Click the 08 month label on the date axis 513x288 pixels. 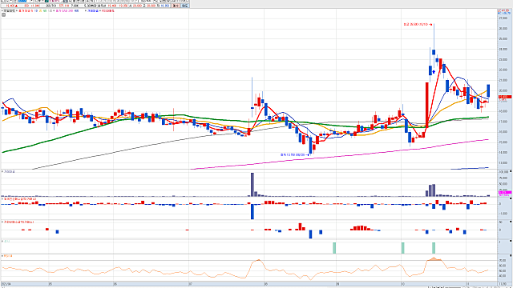pos(266,284)
